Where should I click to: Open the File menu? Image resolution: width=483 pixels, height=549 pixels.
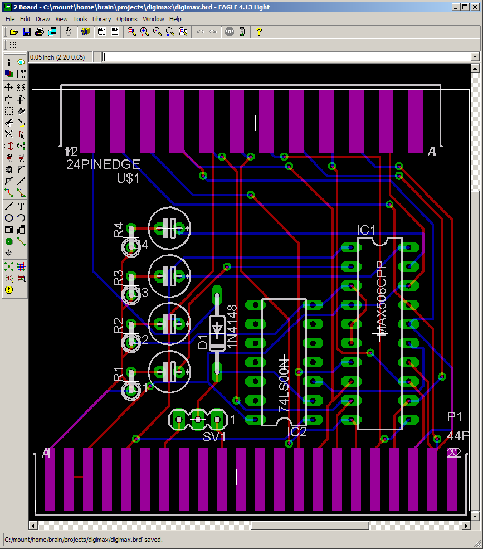coord(10,19)
